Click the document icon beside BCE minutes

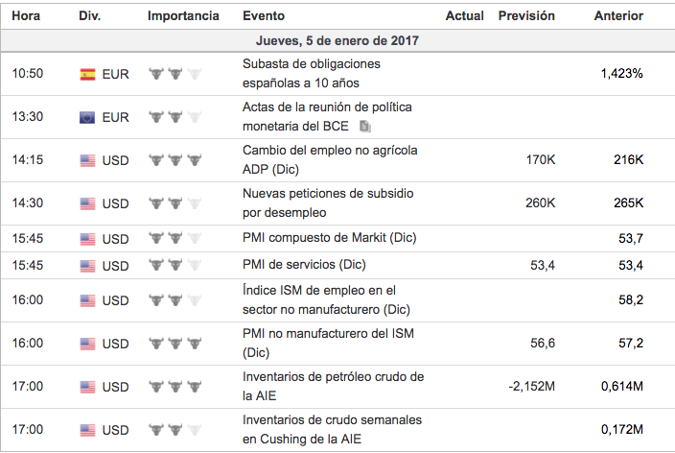point(365,126)
